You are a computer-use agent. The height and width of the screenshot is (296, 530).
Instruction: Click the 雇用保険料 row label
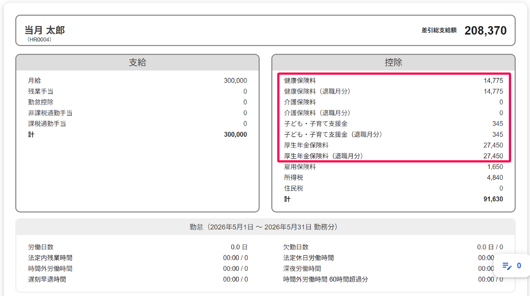point(300,167)
